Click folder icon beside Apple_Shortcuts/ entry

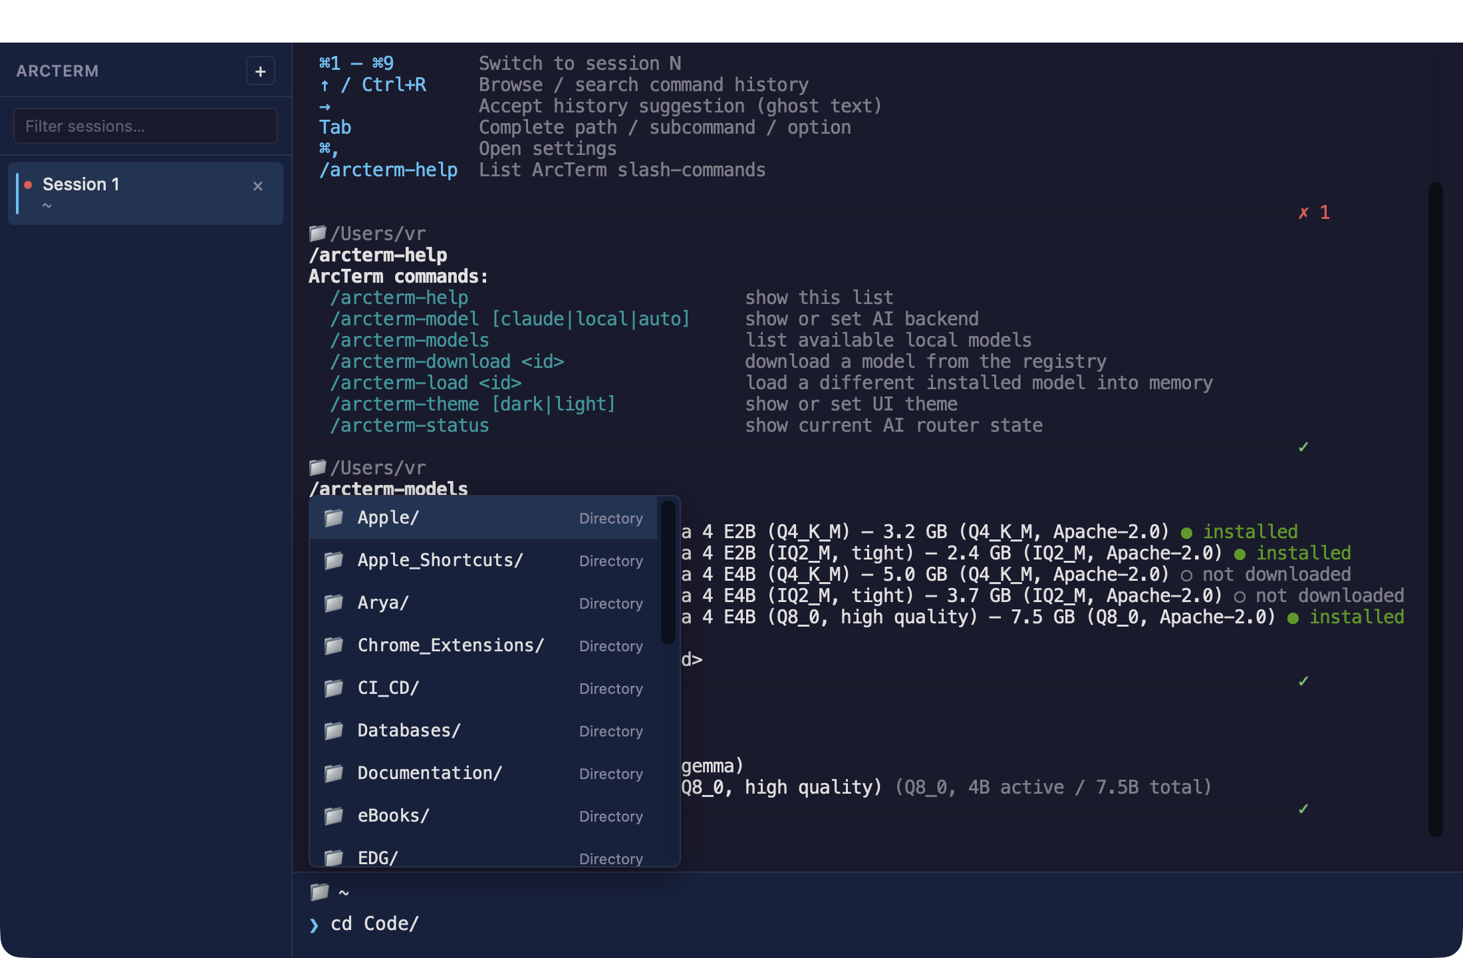(334, 560)
